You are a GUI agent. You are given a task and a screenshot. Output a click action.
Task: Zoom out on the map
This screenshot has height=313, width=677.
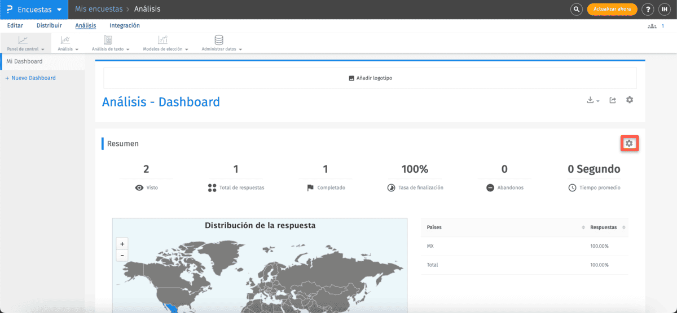pyautogui.click(x=122, y=255)
